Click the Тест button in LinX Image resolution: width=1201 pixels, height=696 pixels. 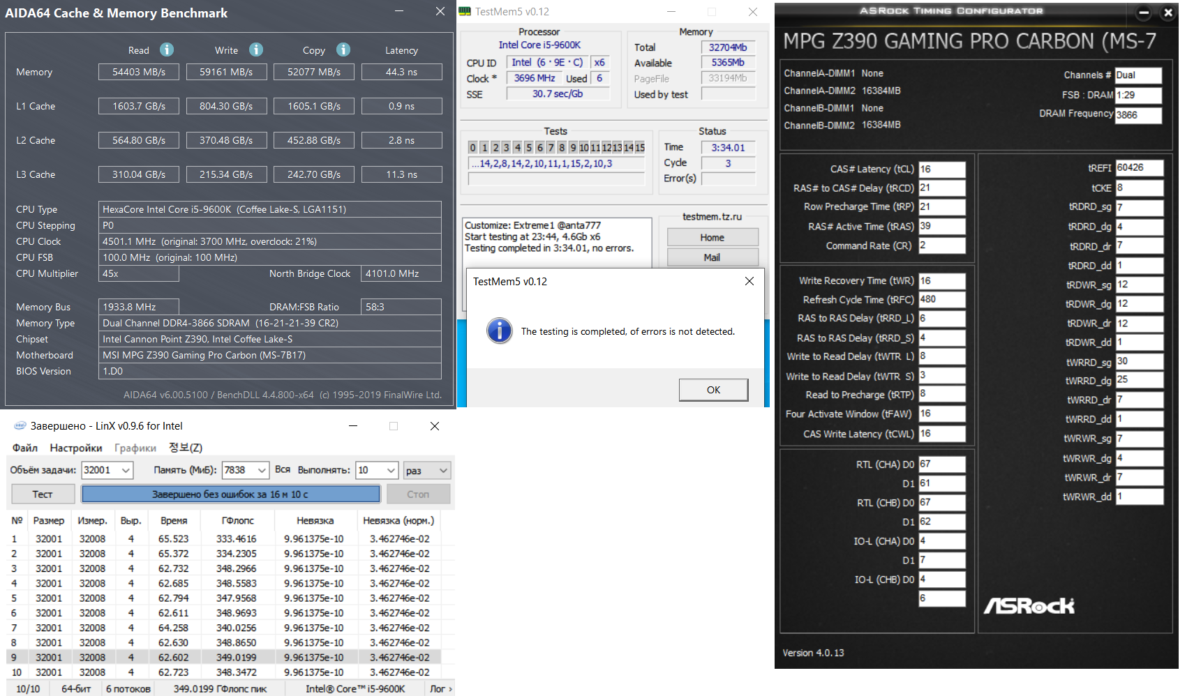click(43, 494)
